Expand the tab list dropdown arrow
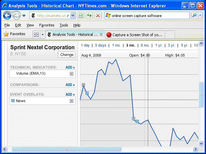This screenshot has width=206, height=154. [x=42, y=34]
